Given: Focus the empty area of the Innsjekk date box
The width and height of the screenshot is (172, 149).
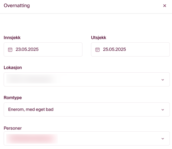Looking at the screenshot, I should 60,49.
